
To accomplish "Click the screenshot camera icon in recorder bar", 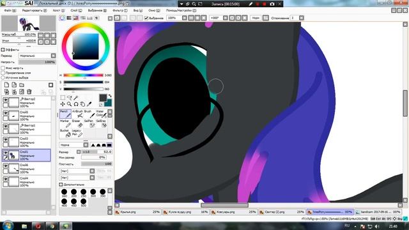I will pos(272,4).
